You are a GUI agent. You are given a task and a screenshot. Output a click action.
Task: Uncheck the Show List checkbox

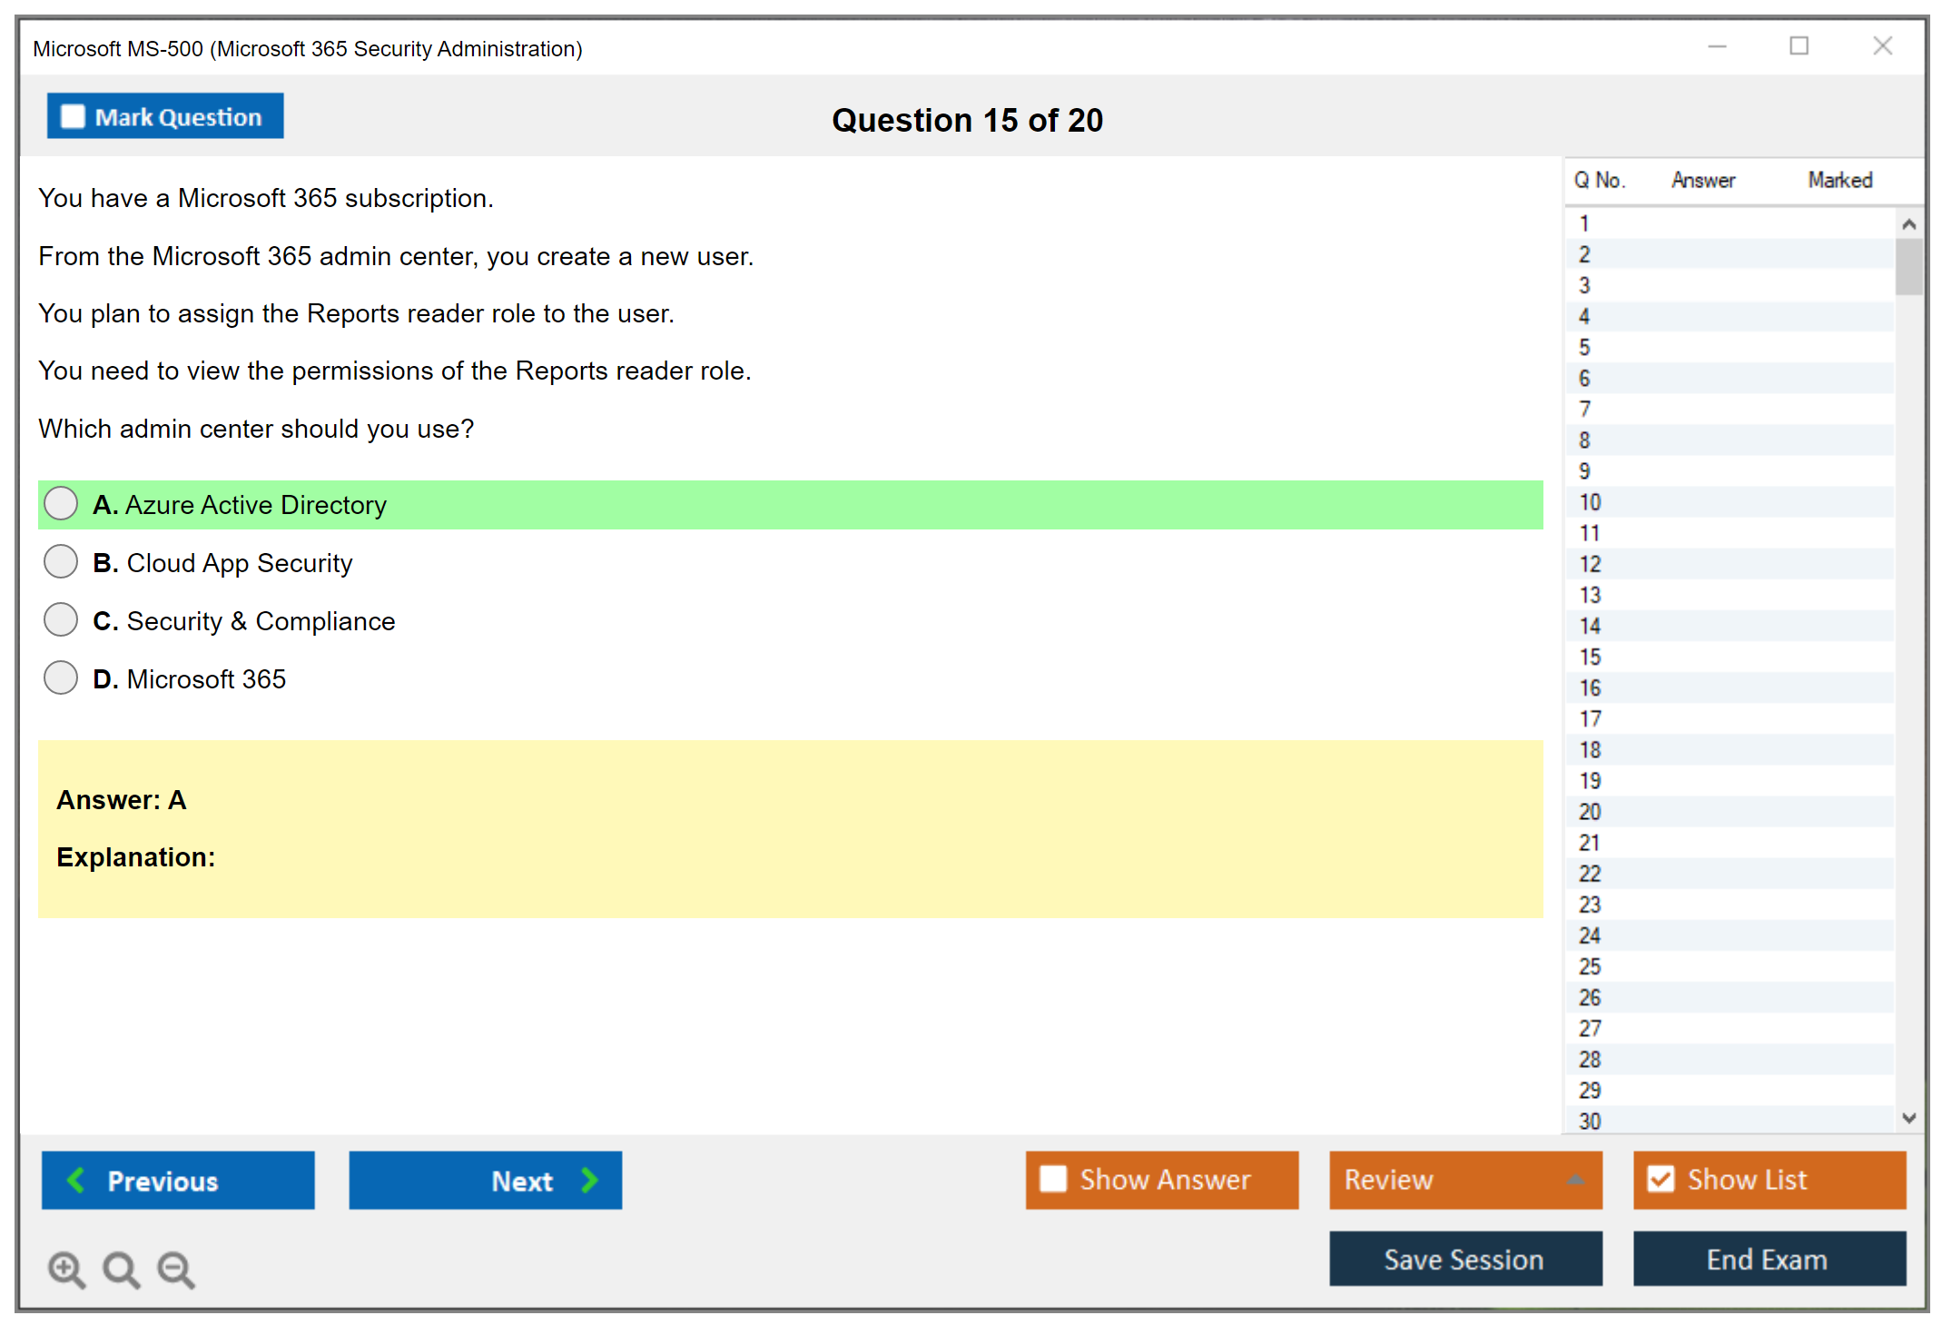coord(1661,1179)
